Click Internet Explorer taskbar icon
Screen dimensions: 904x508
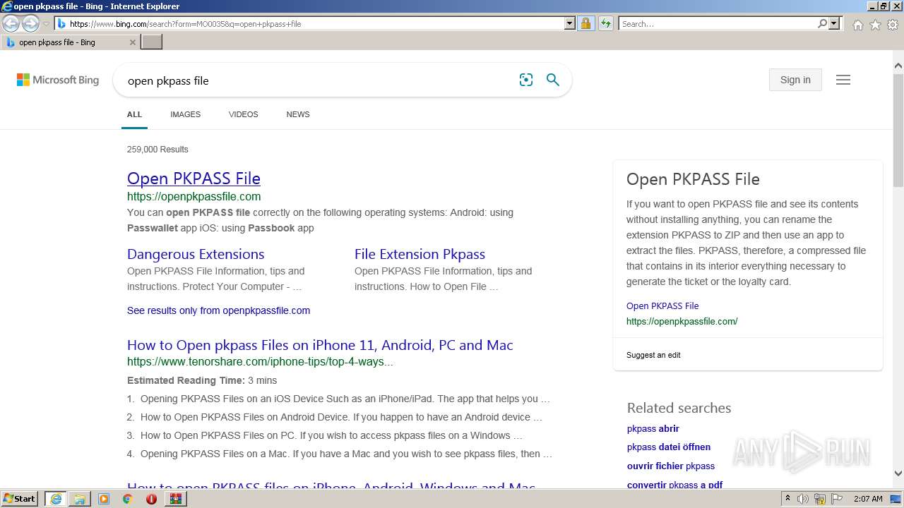[x=56, y=499]
